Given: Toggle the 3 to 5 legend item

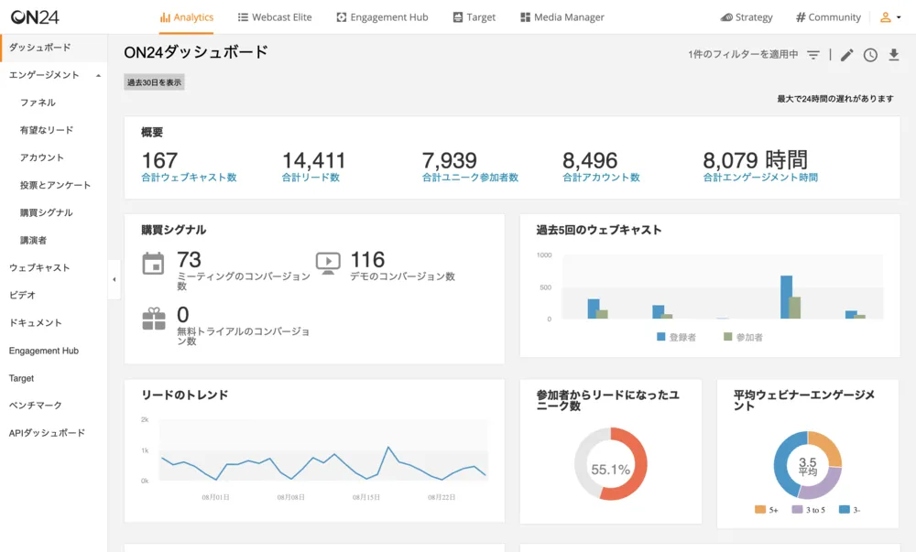Looking at the screenshot, I should pyautogui.click(x=810, y=510).
